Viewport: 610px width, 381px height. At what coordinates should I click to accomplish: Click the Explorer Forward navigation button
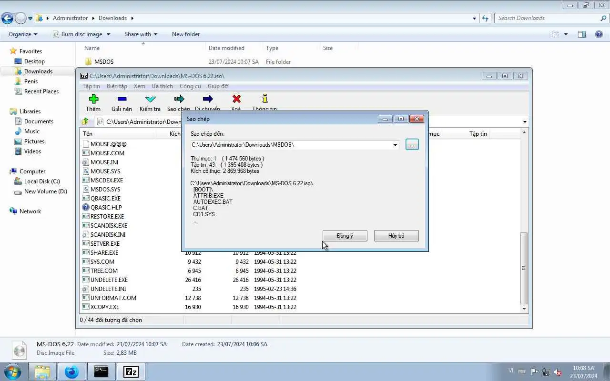tap(20, 18)
